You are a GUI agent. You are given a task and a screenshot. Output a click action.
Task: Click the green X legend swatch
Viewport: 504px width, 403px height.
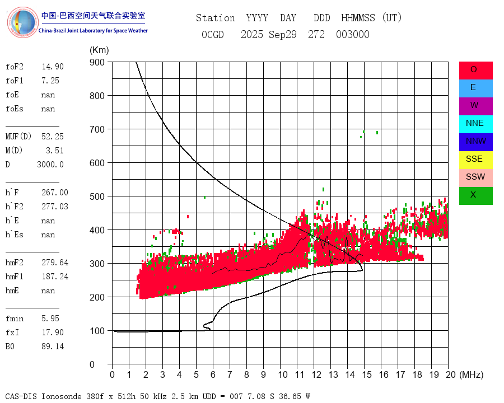[475, 196]
